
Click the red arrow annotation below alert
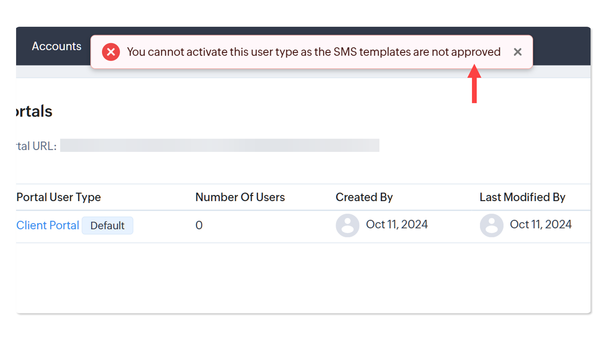tap(474, 84)
